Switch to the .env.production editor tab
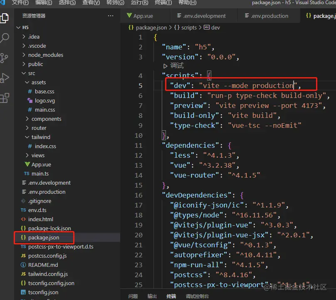The width and height of the screenshot is (336, 300). [269, 16]
